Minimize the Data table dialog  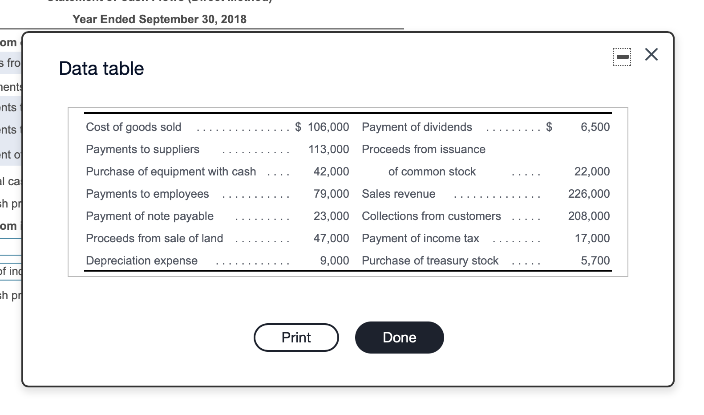coord(622,55)
